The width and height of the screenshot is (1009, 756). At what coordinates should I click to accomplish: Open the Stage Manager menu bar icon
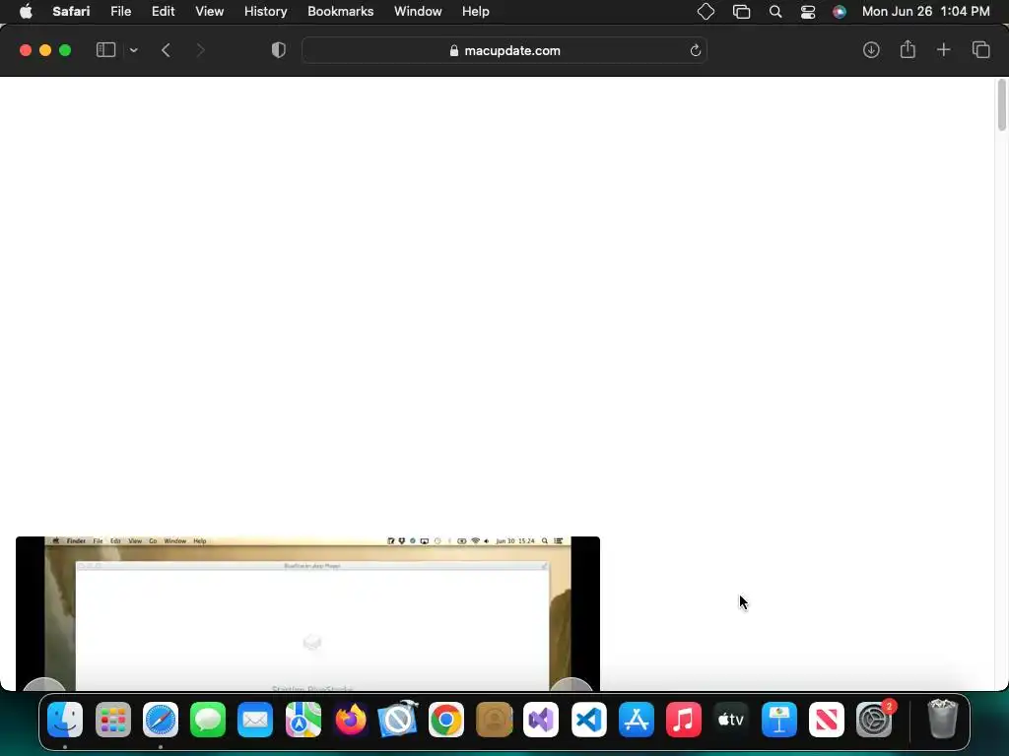tap(741, 12)
